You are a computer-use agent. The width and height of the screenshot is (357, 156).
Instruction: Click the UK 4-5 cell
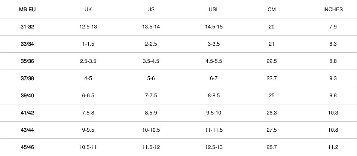coord(88,78)
